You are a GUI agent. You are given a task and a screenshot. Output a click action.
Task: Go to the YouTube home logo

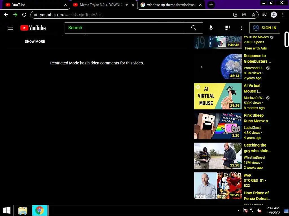(33, 28)
